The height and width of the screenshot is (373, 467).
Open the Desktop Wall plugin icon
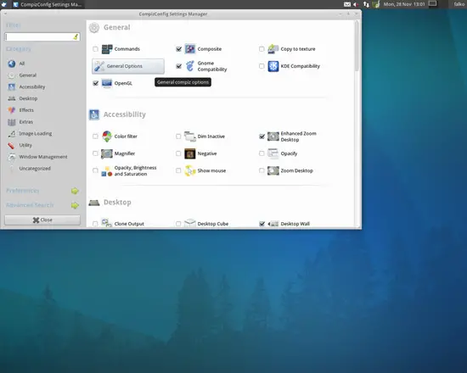click(x=273, y=224)
